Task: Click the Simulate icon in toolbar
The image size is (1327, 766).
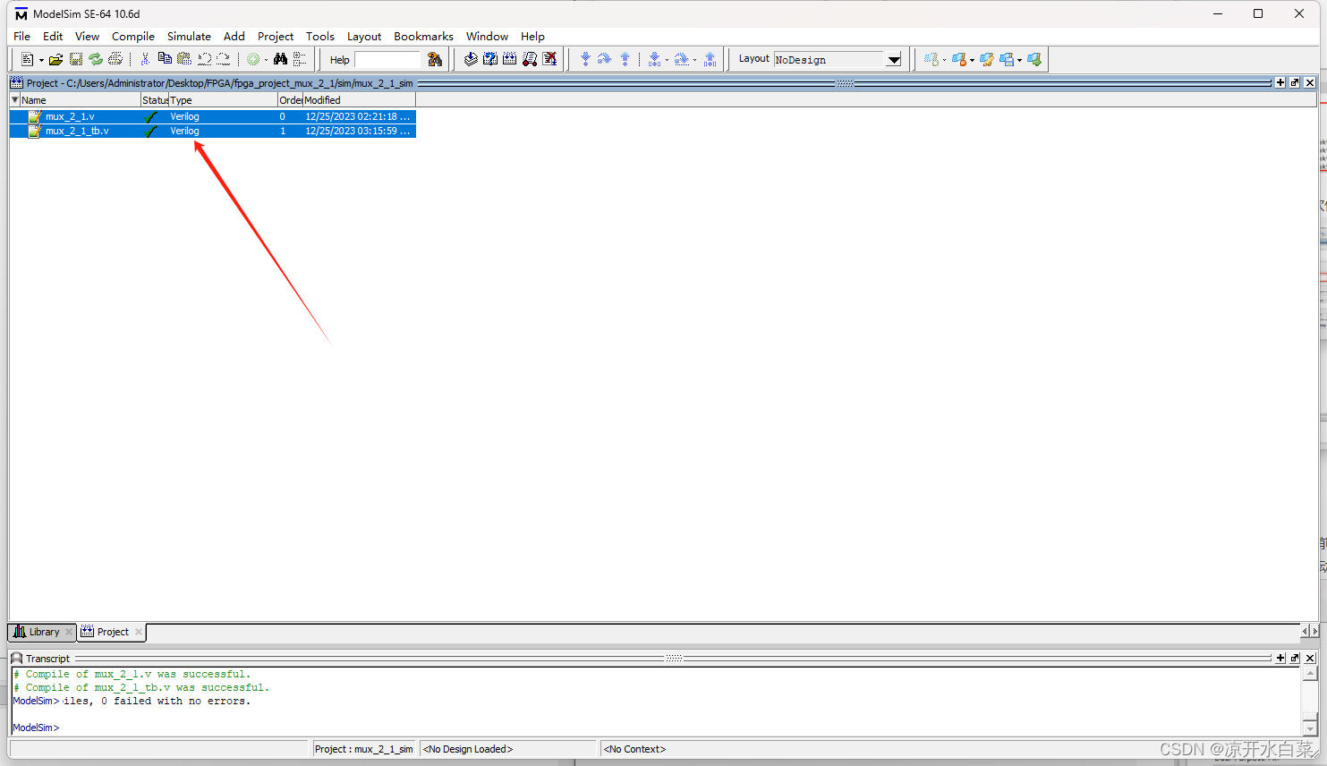Action: (530, 59)
